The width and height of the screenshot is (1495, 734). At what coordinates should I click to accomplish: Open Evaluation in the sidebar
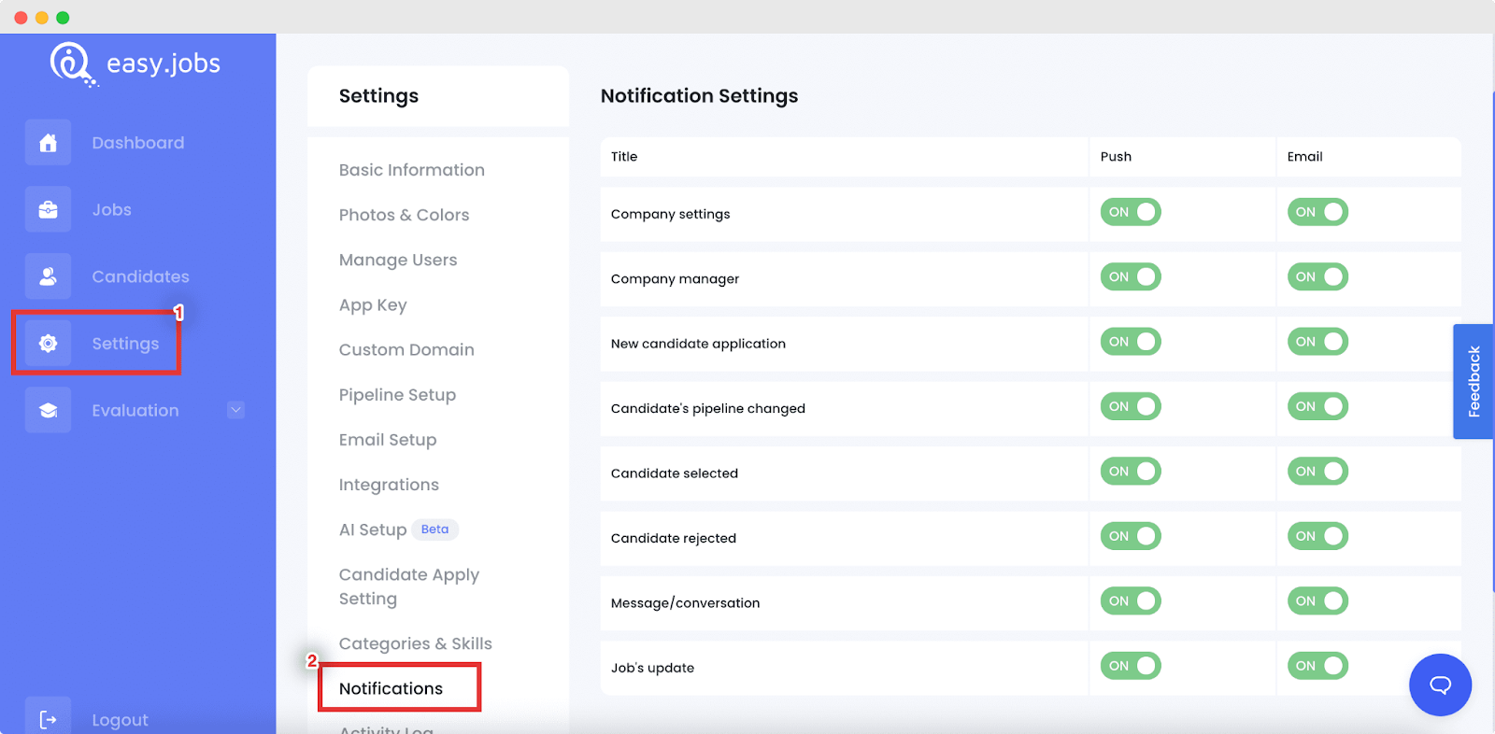135,410
